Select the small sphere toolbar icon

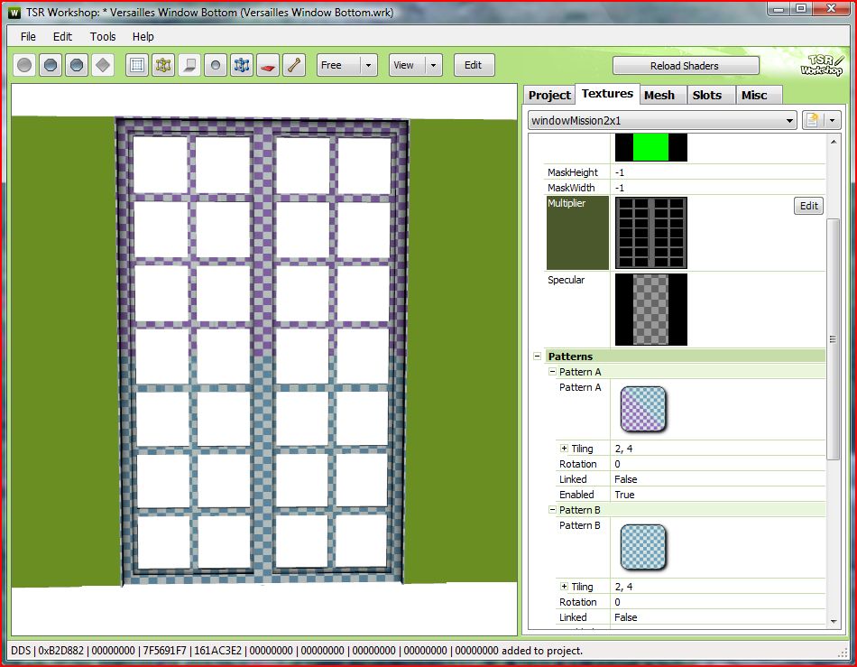215,64
